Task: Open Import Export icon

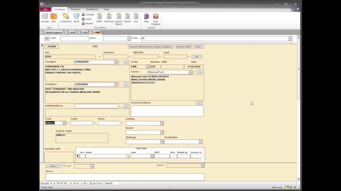Action: pyautogui.click(x=119, y=19)
